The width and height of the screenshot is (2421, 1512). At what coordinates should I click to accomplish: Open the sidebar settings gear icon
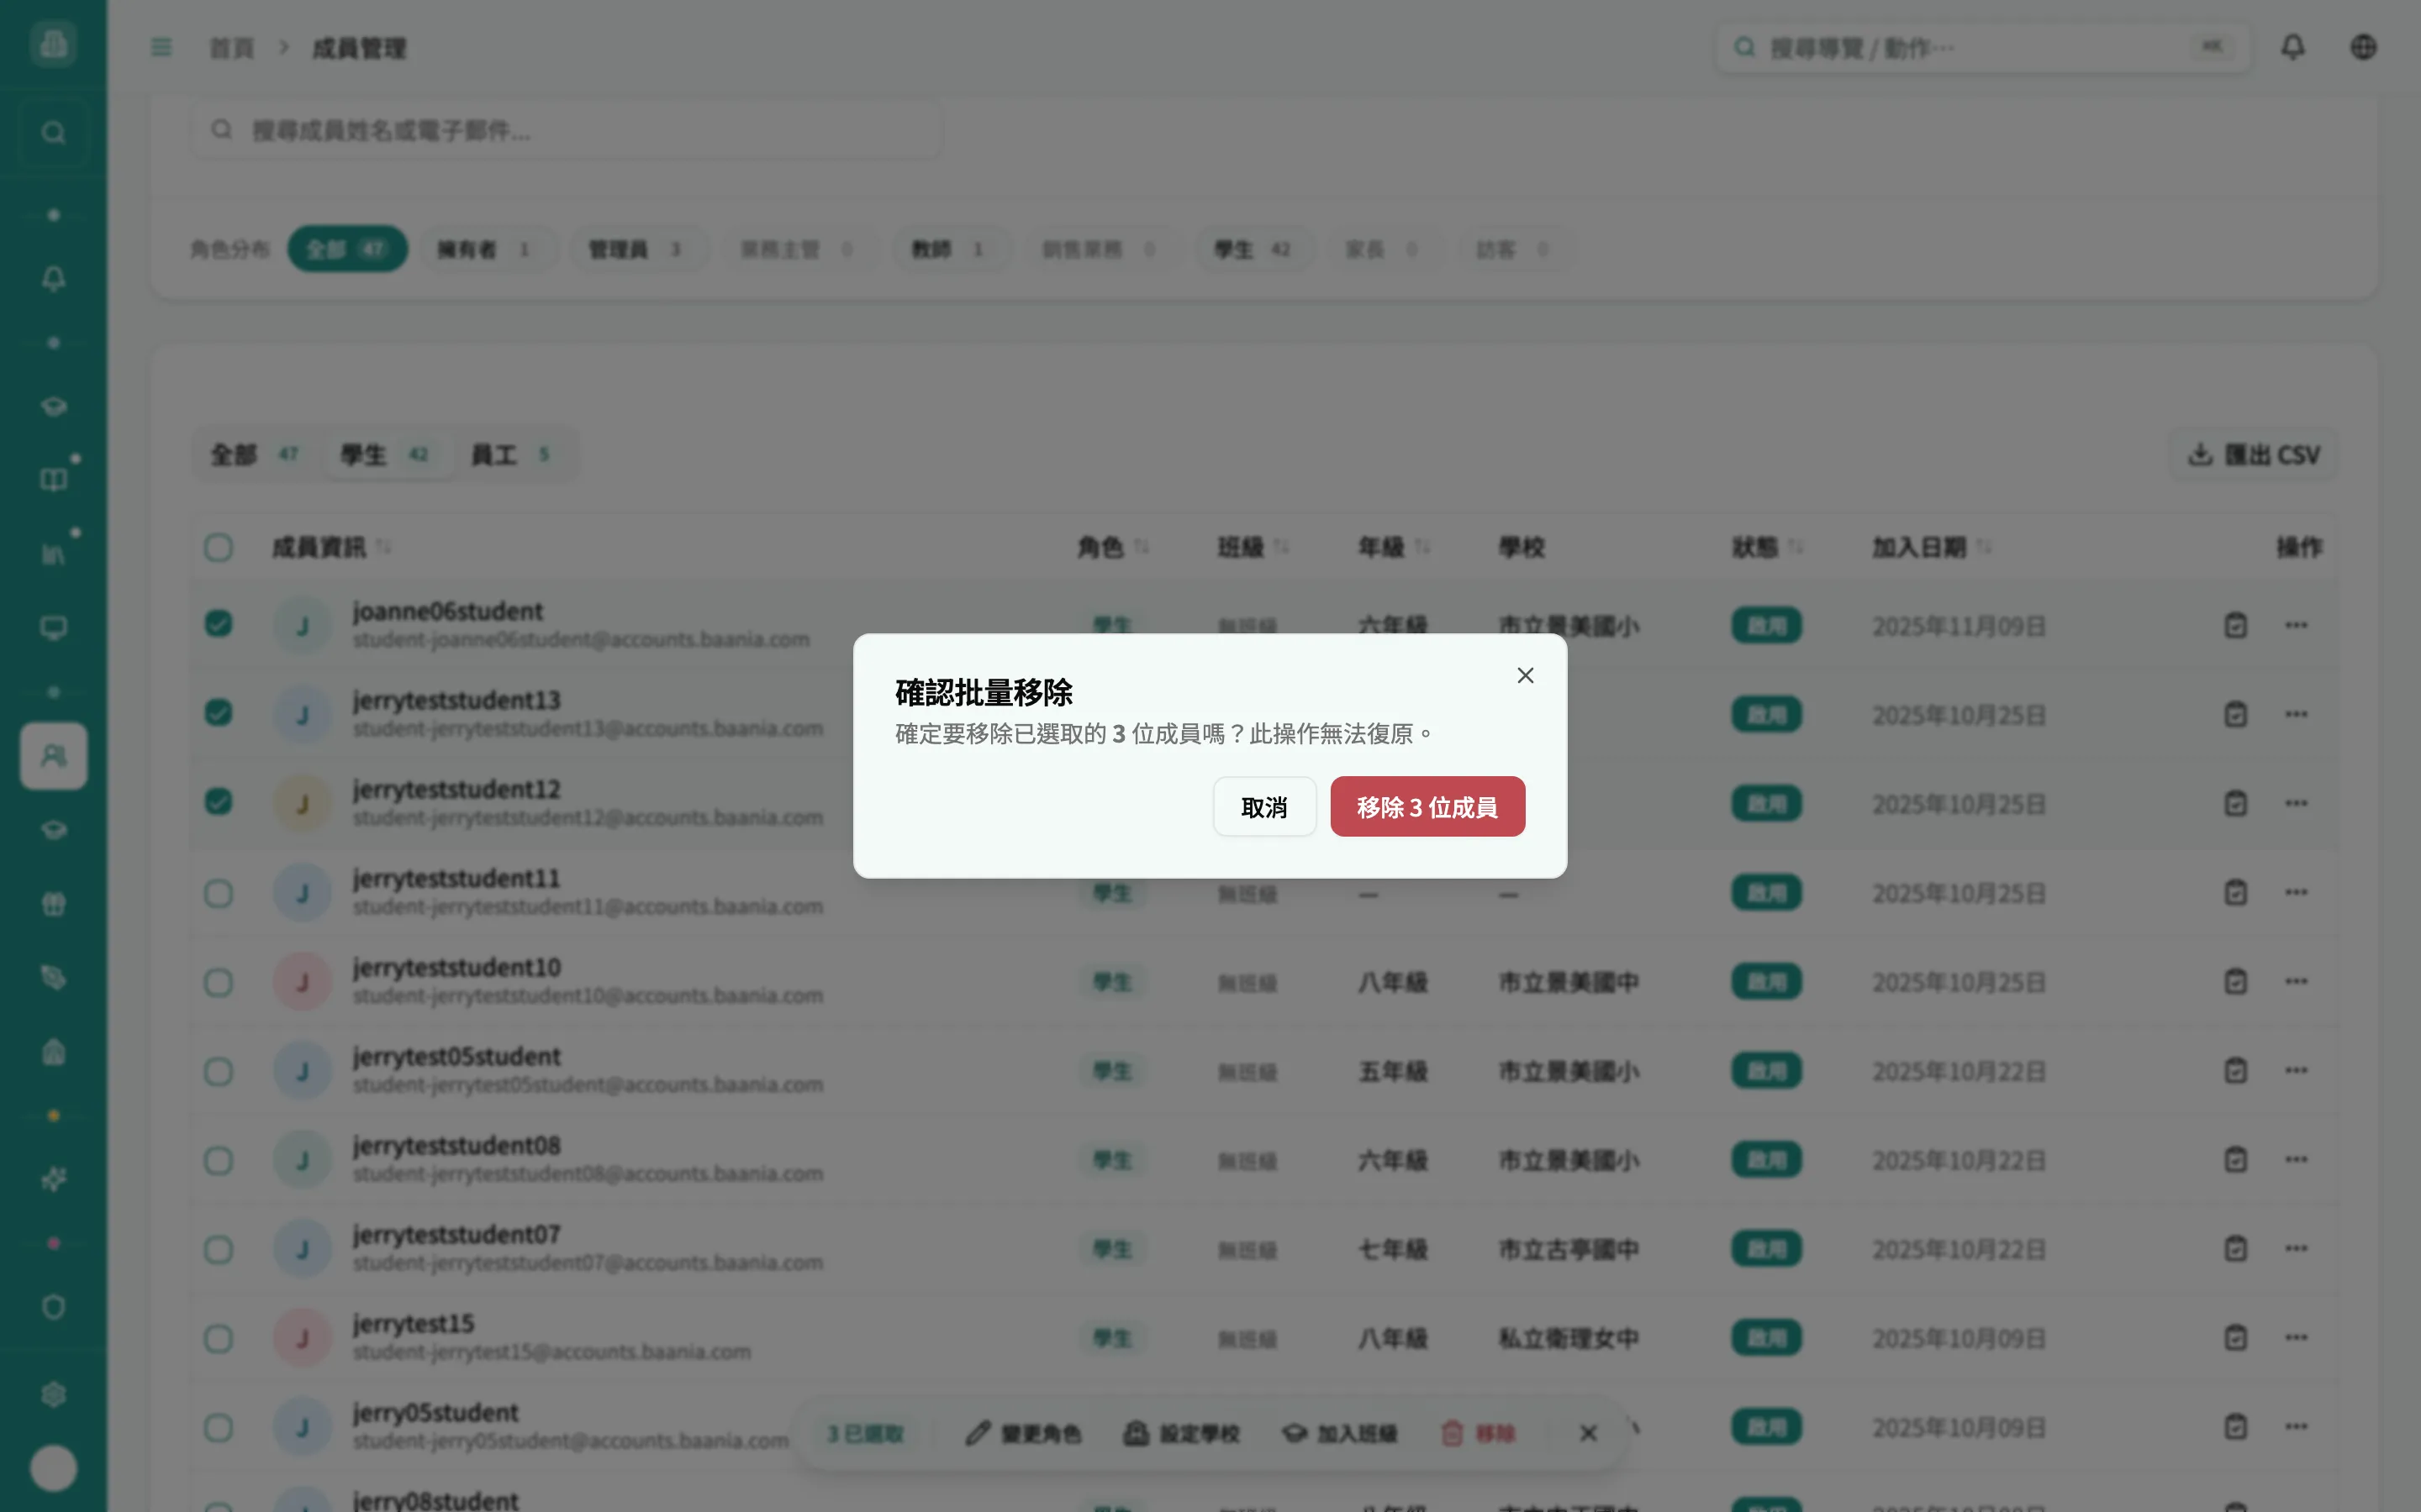pyautogui.click(x=54, y=1395)
